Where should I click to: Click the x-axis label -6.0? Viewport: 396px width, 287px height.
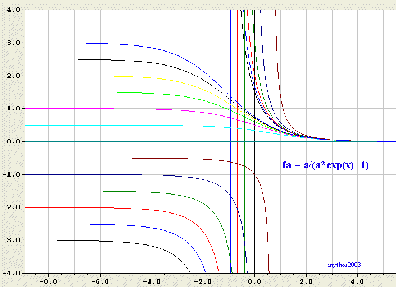click(100, 281)
